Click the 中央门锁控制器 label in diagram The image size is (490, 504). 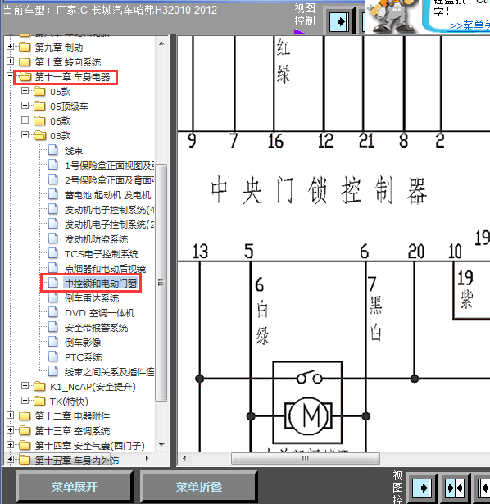[319, 190]
